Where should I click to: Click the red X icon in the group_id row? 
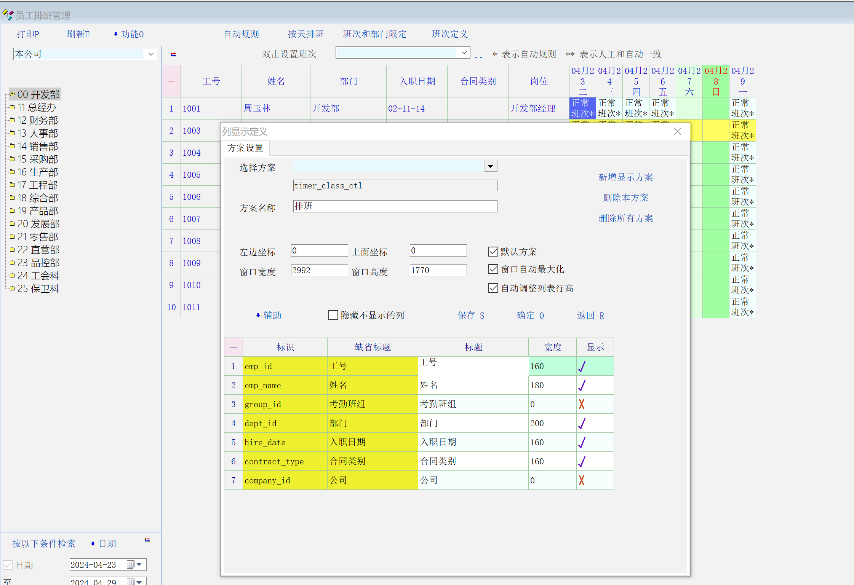click(x=582, y=404)
